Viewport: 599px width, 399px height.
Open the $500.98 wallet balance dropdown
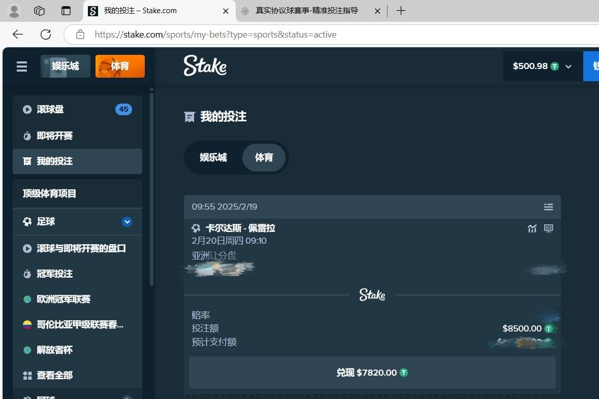tap(542, 66)
